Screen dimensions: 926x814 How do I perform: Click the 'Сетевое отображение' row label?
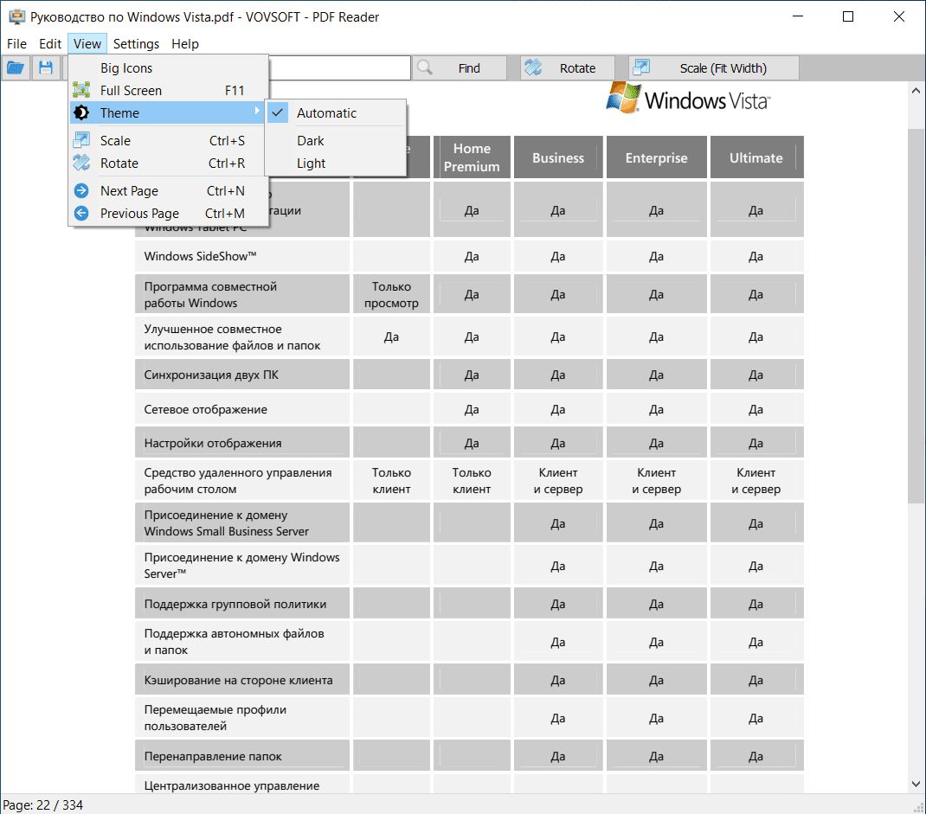point(205,409)
